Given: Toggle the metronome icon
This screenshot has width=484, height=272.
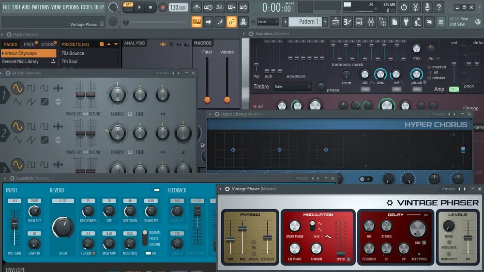Looking at the screenshot, I should (197, 7).
